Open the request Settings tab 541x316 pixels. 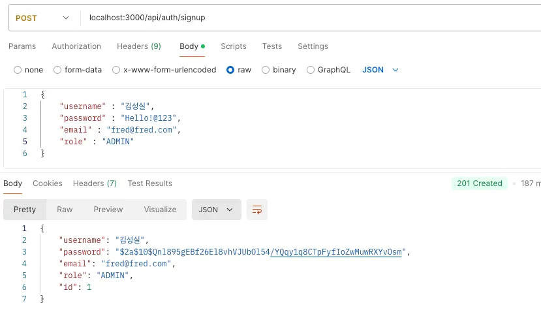[x=313, y=46]
